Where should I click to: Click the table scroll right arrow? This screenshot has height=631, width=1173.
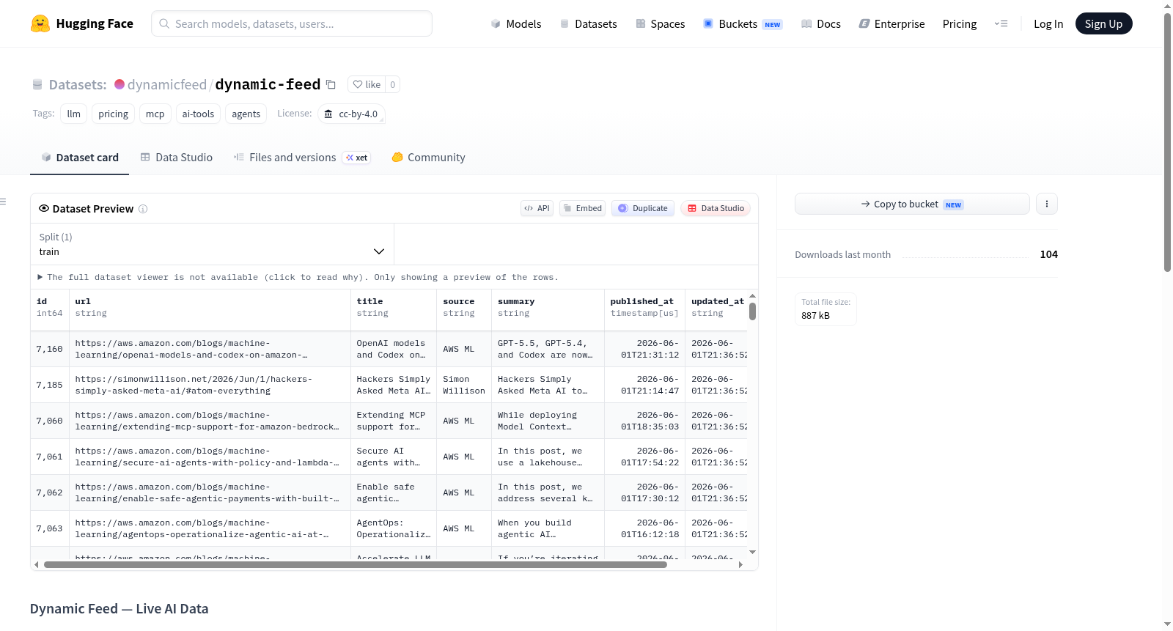(x=740, y=564)
